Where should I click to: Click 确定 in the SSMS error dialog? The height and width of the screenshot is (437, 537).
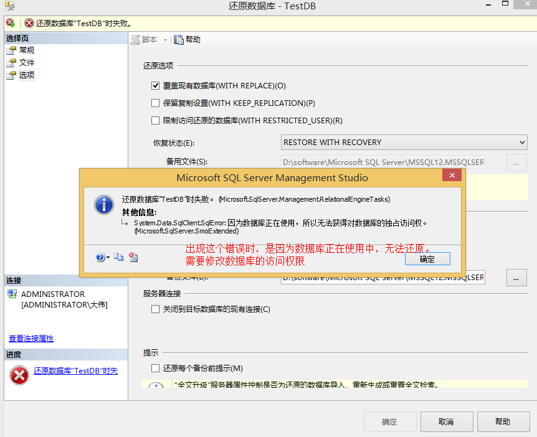[427, 259]
